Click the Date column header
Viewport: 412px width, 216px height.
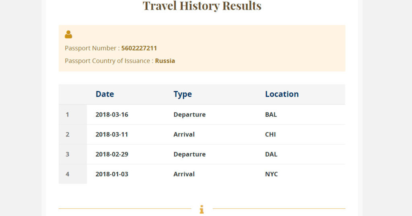pyautogui.click(x=105, y=94)
